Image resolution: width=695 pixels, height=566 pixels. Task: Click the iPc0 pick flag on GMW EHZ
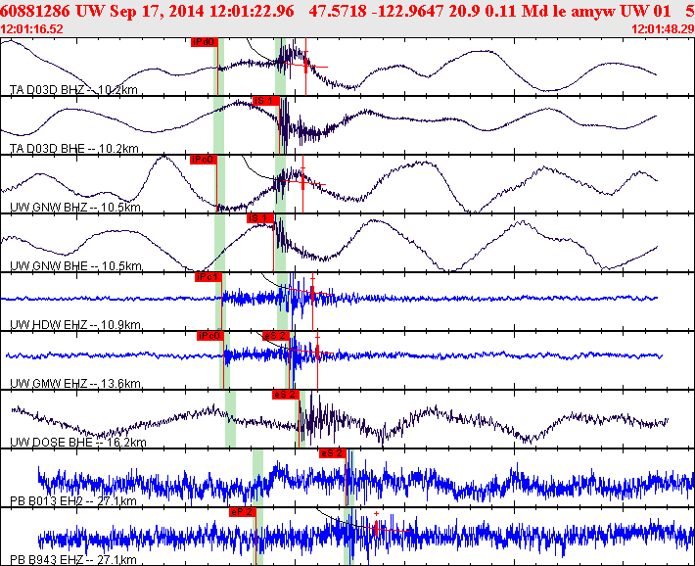210,336
